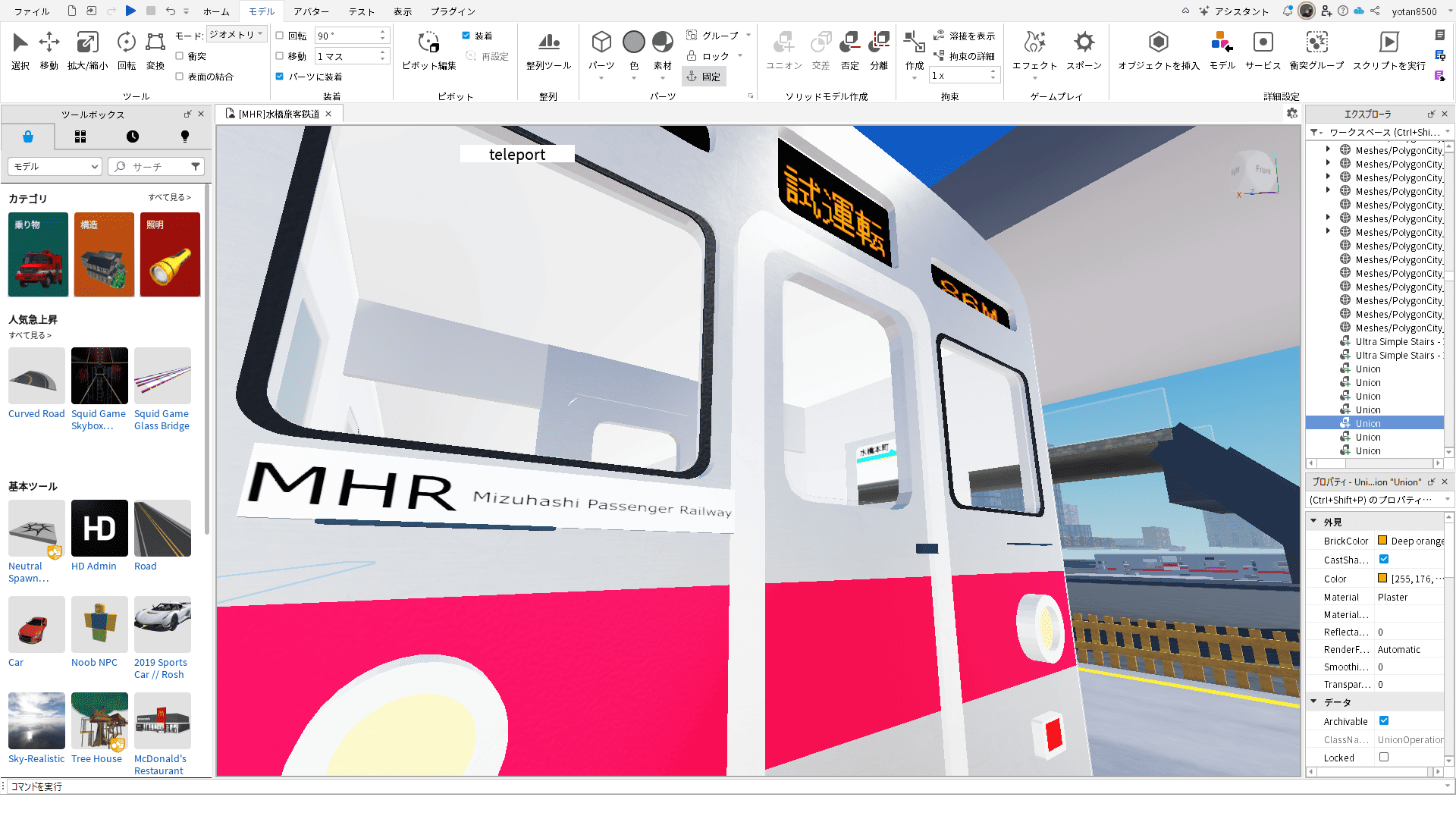Apply Separate (分離) operation
The height and width of the screenshot is (819, 1456).
[x=879, y=50]
